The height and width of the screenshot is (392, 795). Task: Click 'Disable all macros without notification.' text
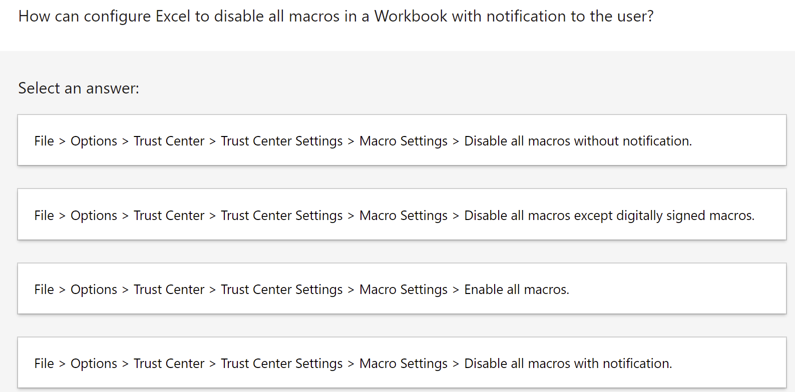coord(578,141)
